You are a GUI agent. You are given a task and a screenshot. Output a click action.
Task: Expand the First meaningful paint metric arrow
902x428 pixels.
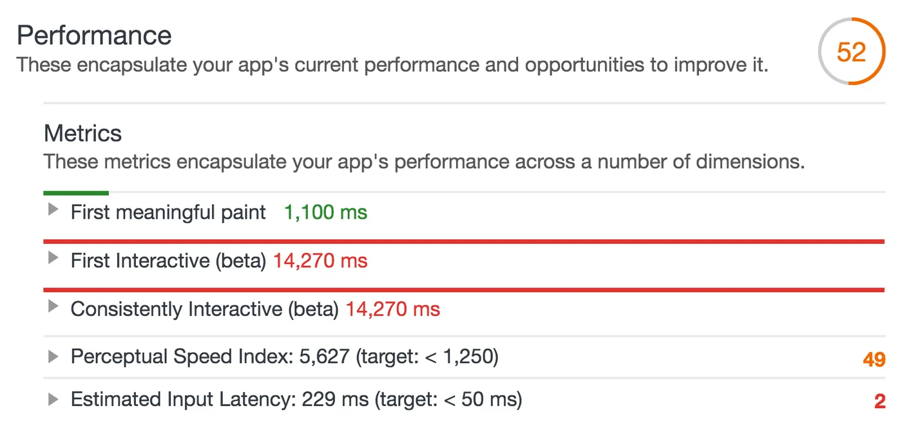click(x=53, y=210)
